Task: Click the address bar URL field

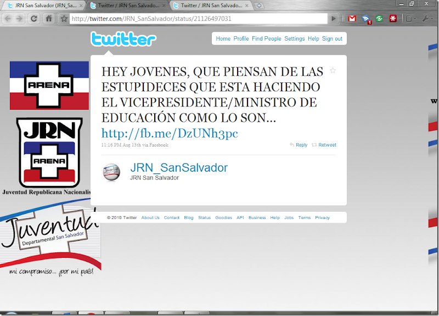Action: (198, 19)
